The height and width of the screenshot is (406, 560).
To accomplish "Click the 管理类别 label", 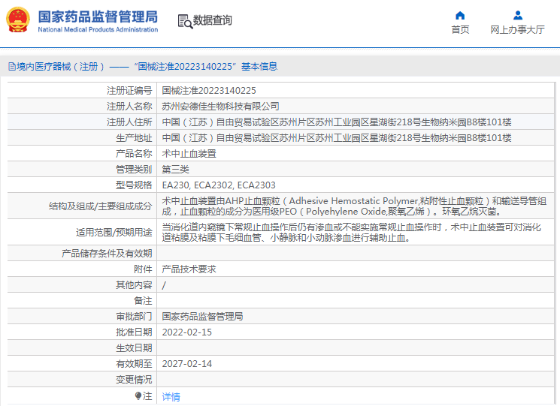I will click(x=134, y=170).
